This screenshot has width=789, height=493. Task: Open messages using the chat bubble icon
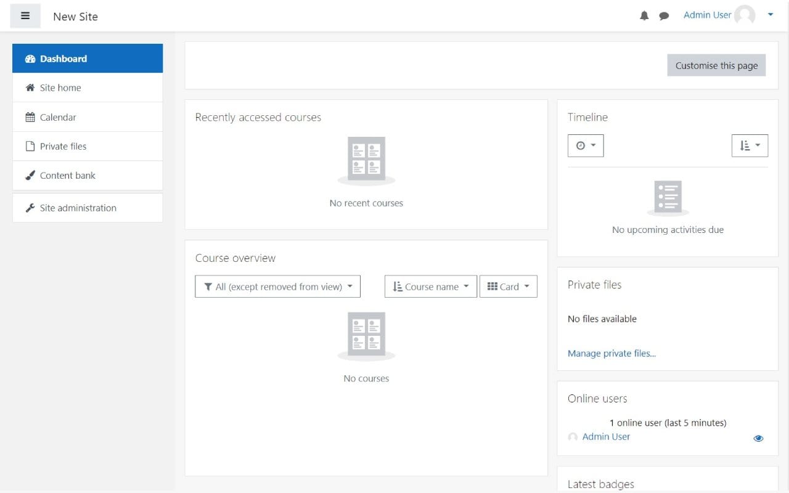pyautogui.click(x=664, y=16)
